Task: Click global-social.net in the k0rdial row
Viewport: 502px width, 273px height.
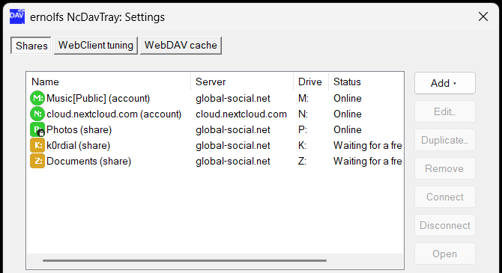Action: (x=233, y=145)
